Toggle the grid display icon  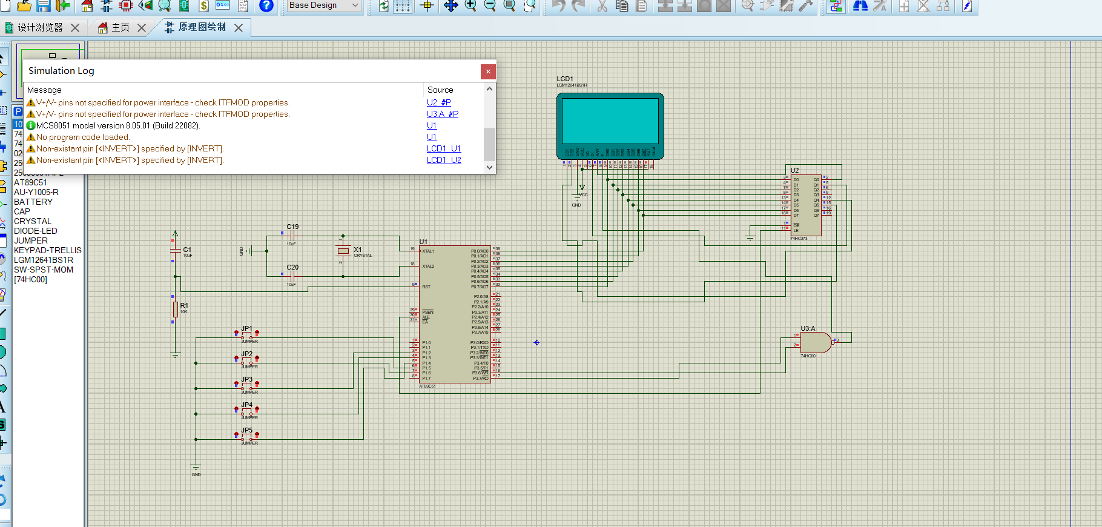coord(403,6)
